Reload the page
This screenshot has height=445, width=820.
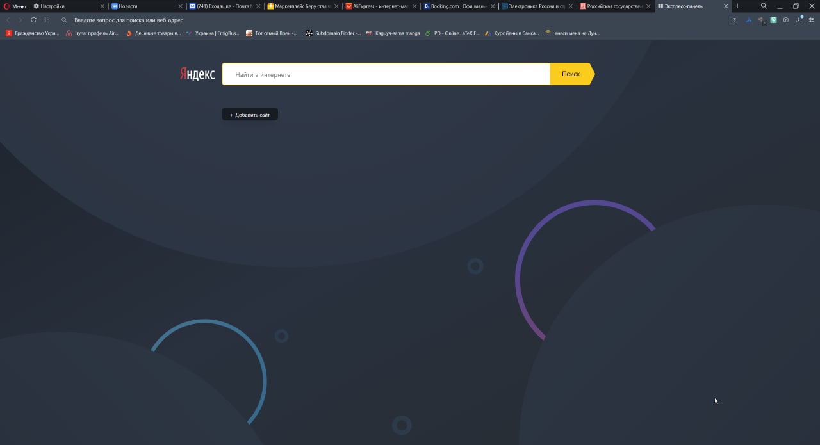[x=33, y=20]
